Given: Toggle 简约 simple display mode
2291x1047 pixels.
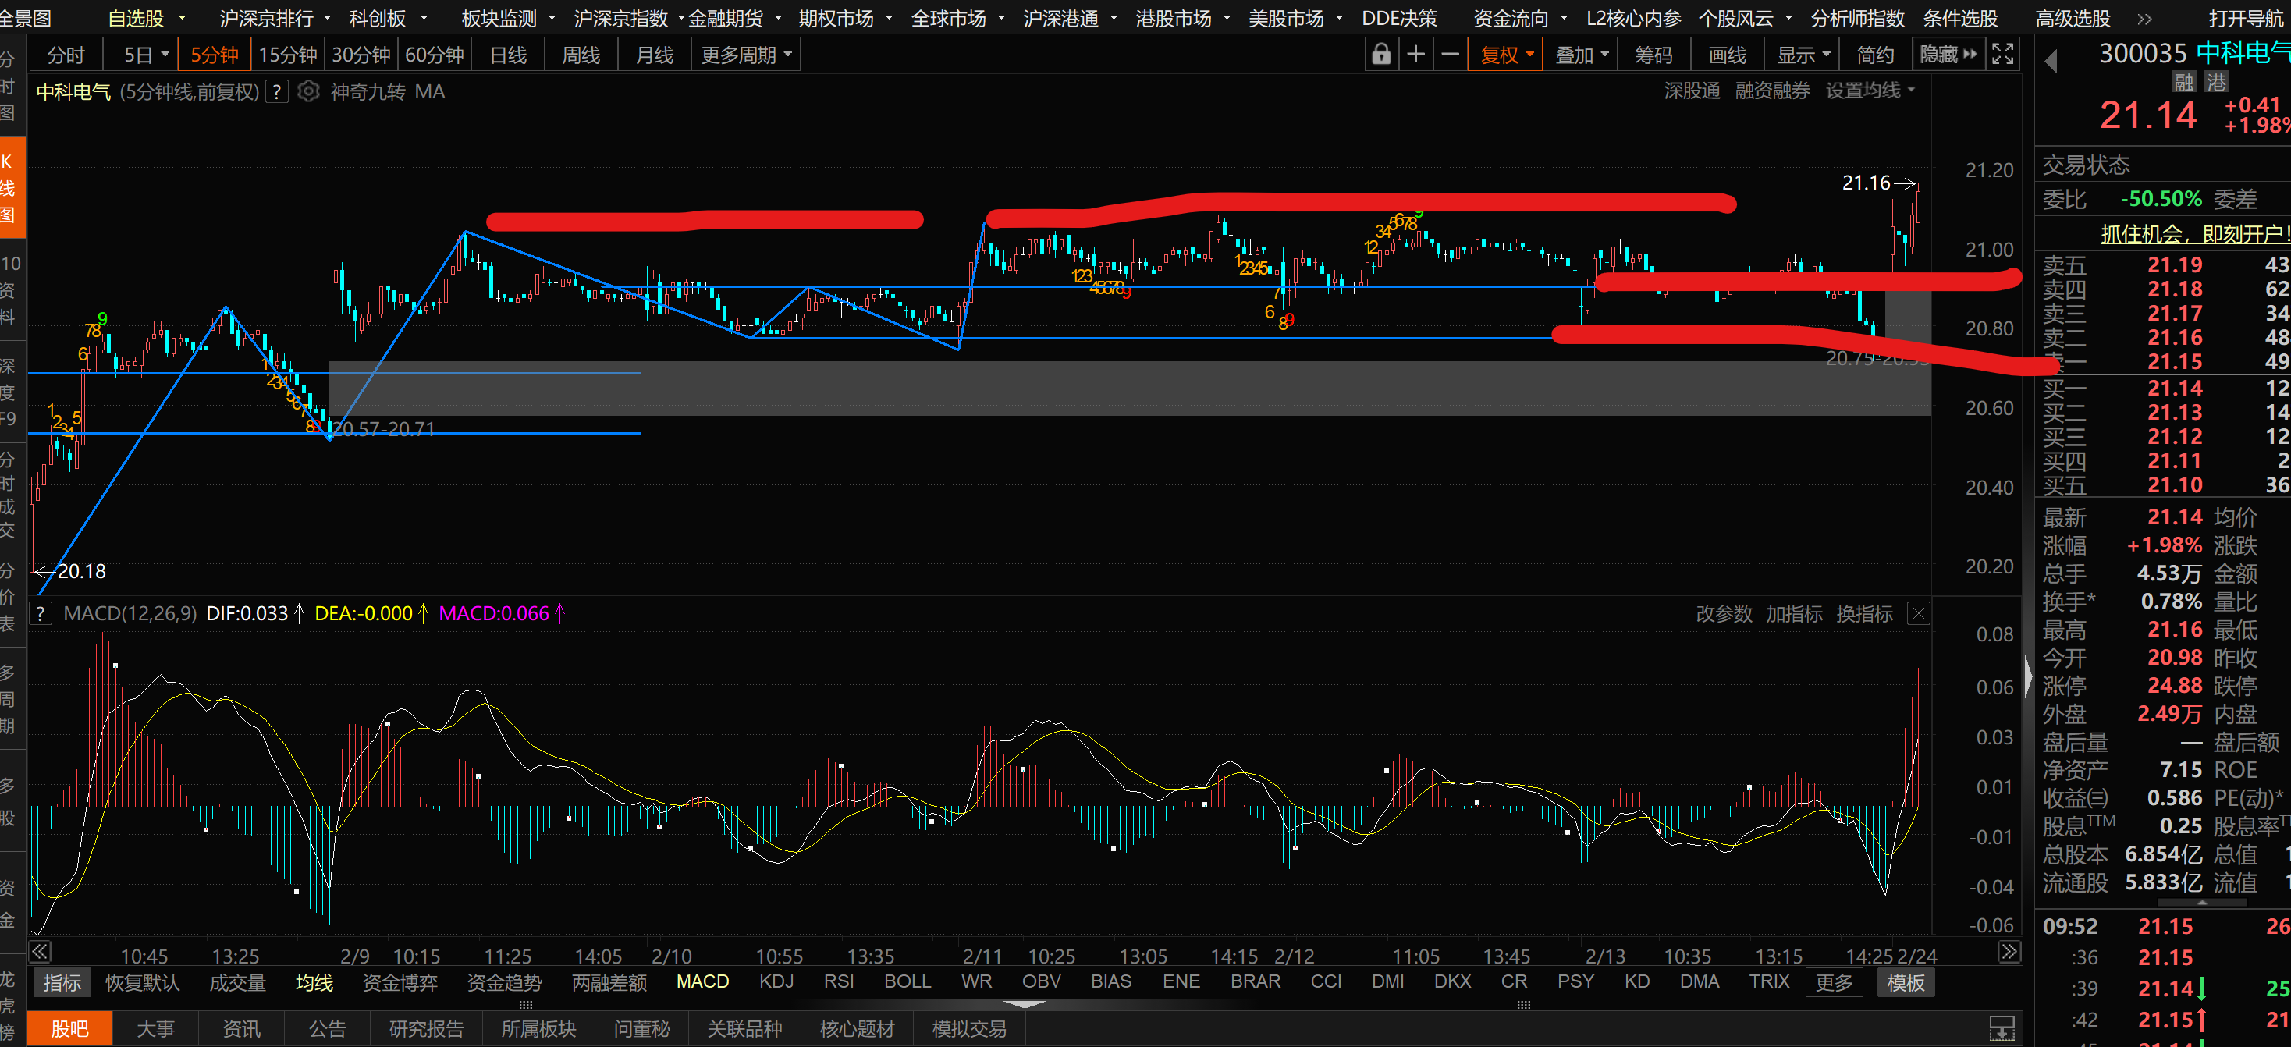Looking at the screenshot, I should [x=1875, y=55].
